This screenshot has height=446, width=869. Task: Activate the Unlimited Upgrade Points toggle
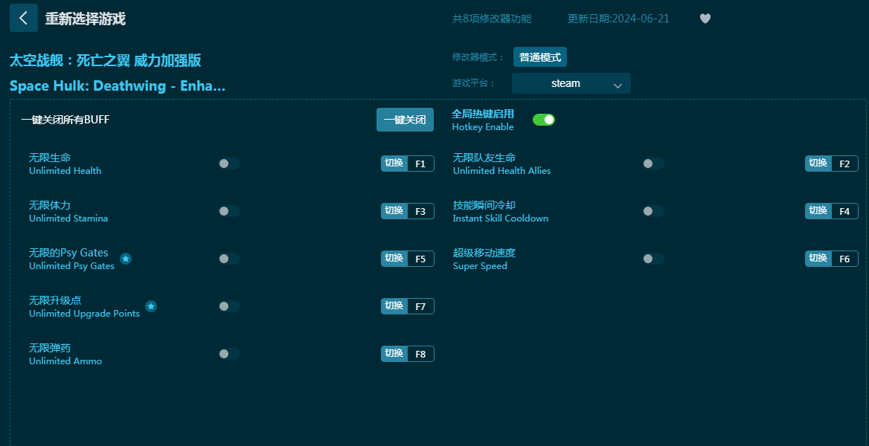tap(229, 306)
